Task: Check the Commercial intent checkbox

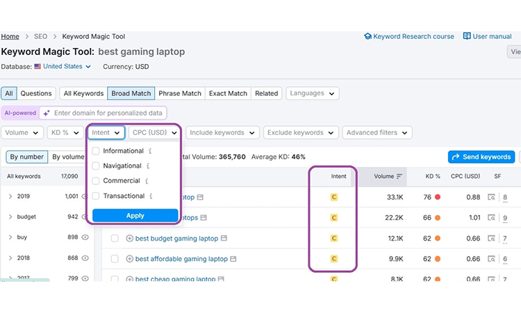Action: [96, 181]
